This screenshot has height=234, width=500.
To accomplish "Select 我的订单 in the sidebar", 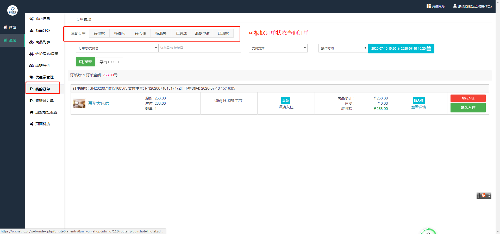I will pos(43,89).
